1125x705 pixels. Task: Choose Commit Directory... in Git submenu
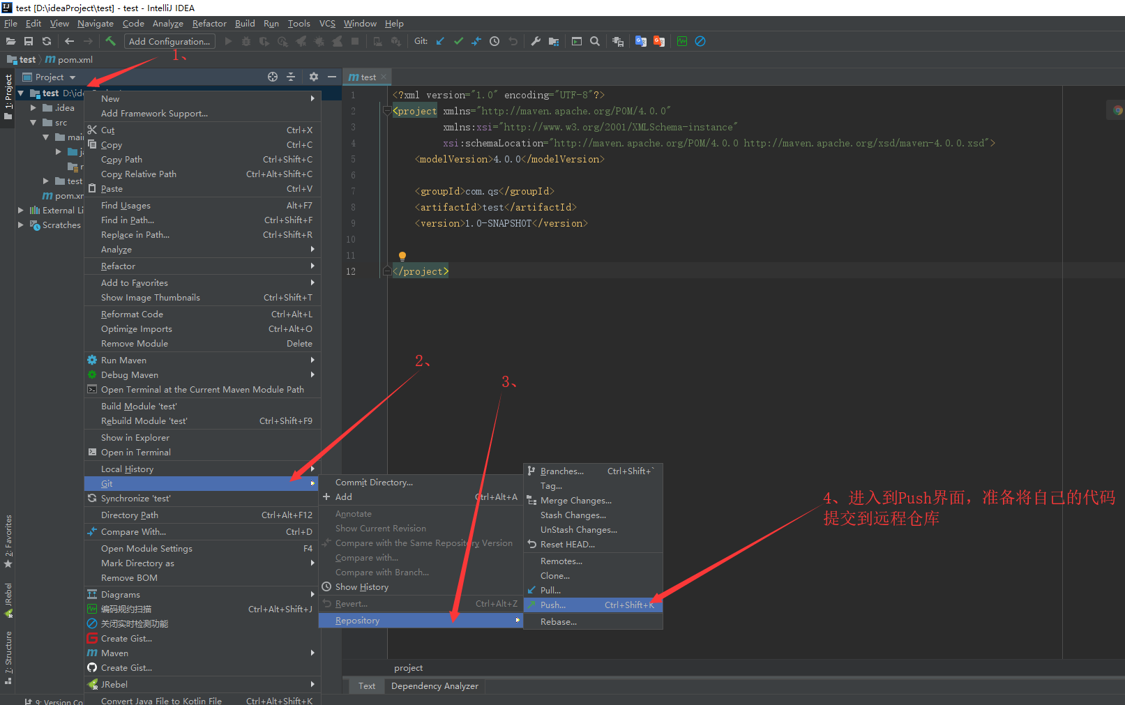(421, 483)
